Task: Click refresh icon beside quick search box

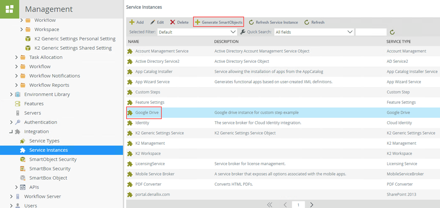Action: click(x=392, y=32)
